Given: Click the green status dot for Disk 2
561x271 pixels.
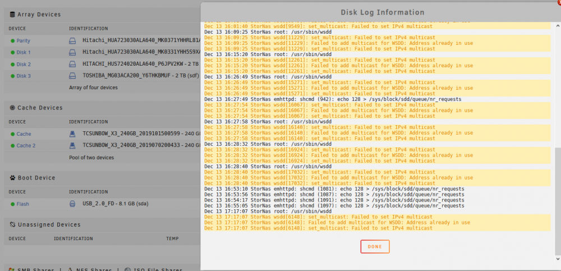Looking at the screenshot, I should pos(13,65).
